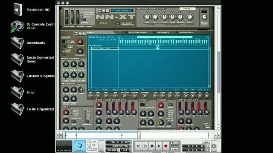Enable the Pre count-in checkbox
The width and height of the screenshot is (273, 153).
(89, 145)
